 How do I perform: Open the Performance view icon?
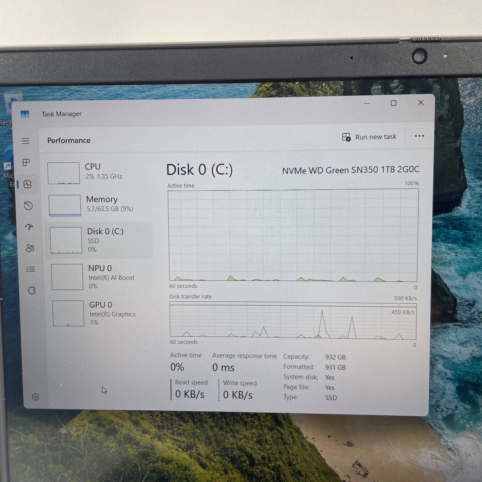tap(28, 184)
